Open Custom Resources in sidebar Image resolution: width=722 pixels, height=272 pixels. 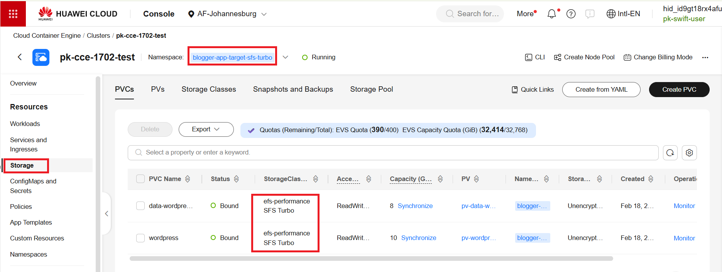pos(37,238)
